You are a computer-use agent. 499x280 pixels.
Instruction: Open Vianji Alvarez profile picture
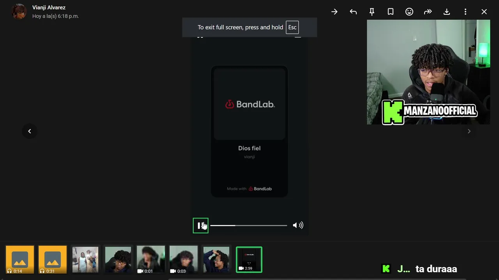pyautogui.click(x=19, y=12)
